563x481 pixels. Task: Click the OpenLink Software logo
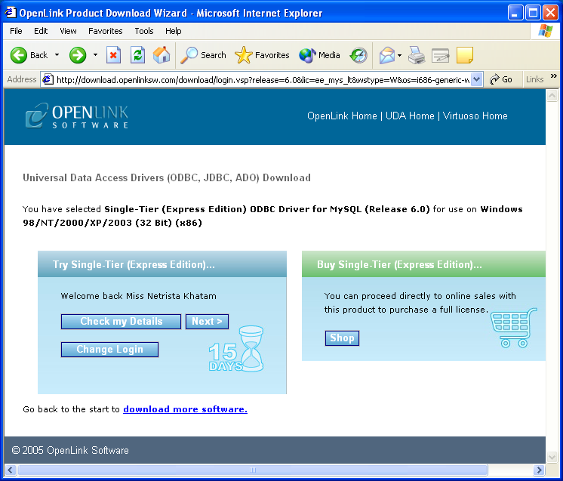[77, 116]
